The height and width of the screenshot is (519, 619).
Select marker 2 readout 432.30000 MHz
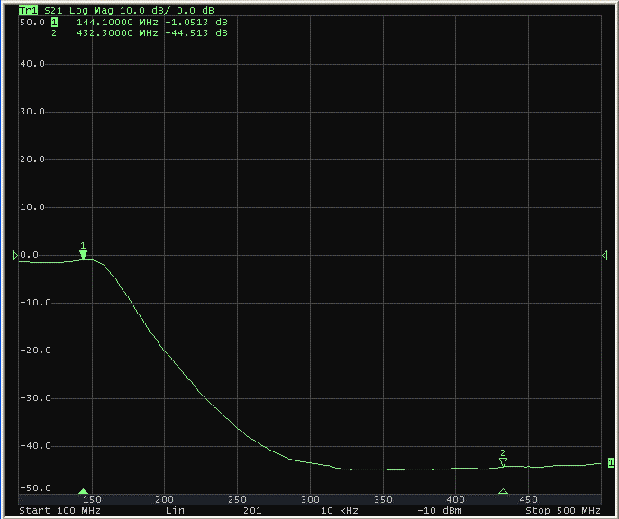pos(117,33)
